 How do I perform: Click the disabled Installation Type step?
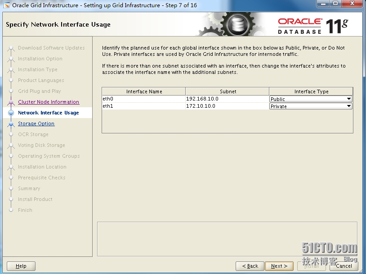click(x=38, y=69)
